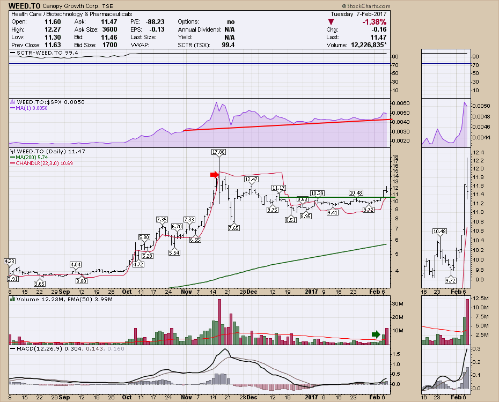Click the 4.72 price label
Image resolution: width=499 pixels, height=402 pixels.
(138, 264)
